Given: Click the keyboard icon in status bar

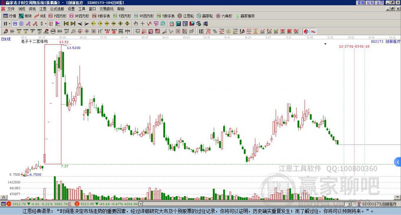Looking at the screenshot, I should click(x=3, y=204).
